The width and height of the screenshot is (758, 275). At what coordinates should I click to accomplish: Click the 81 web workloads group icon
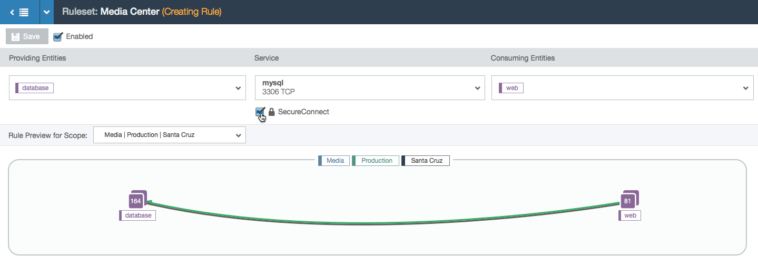click(629, 199)
